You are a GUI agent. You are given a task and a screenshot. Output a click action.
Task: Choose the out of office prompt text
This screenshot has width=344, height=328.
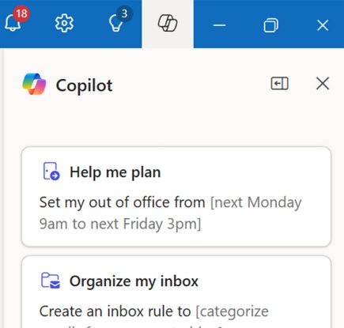click(171, 213)
